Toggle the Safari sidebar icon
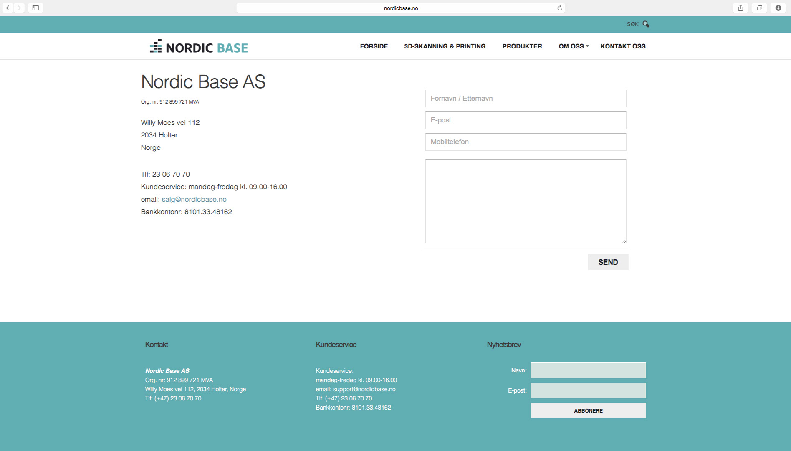791x451 pixels. (x=35, y=8)
